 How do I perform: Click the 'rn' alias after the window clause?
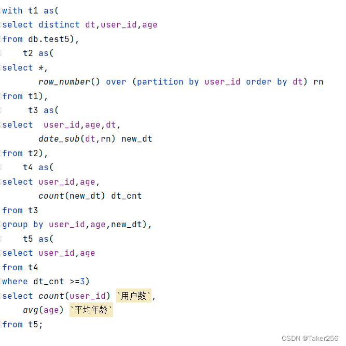tap(318, 82)
